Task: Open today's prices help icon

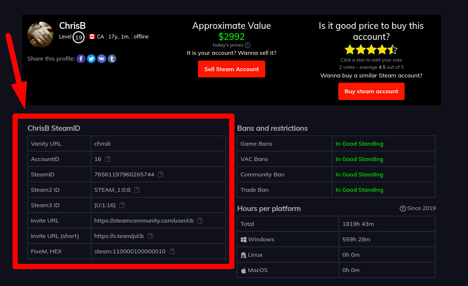Action: pyautogui.click(x=247, y=45)
